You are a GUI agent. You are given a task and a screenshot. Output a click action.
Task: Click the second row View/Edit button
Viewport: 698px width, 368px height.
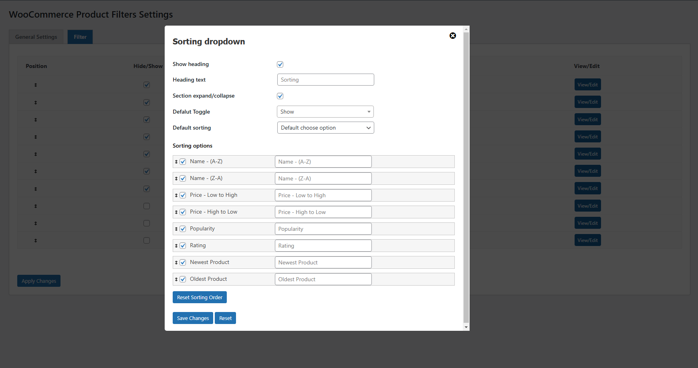click(x=587, y=102)
